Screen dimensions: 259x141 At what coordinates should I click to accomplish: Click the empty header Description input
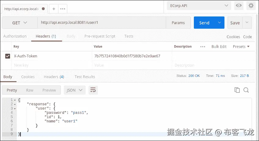click(213, 65)
